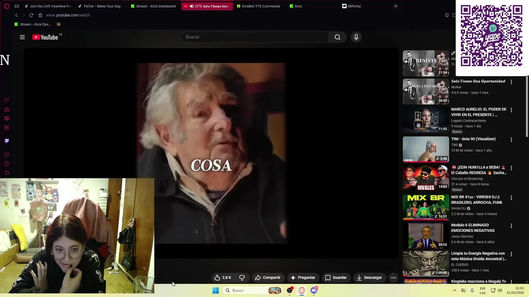
Task: Switch to Join the LIVE Incentive tab
Action: coord(48,6)
